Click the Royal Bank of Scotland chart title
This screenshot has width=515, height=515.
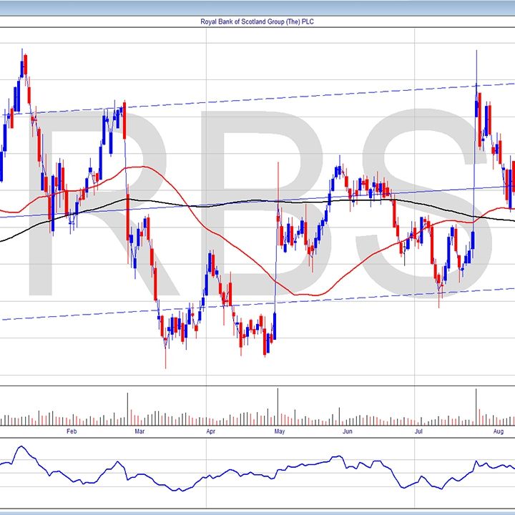pyautogui.click(x=257, y=22)
